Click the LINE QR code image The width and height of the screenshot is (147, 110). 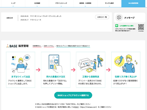click(141, 27)
